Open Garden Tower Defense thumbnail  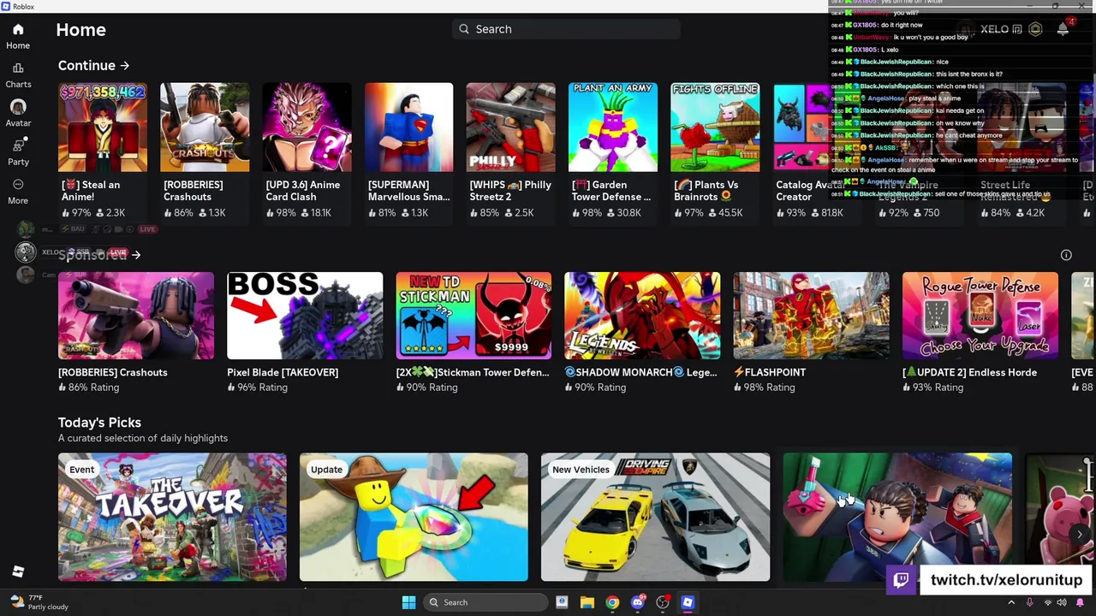(x=613, y=127)
